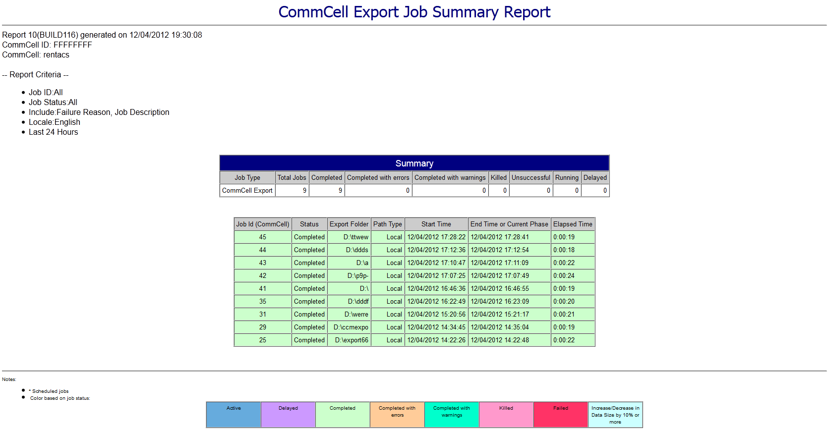Click the Path Type column header
828x432 pixels.
388,224
